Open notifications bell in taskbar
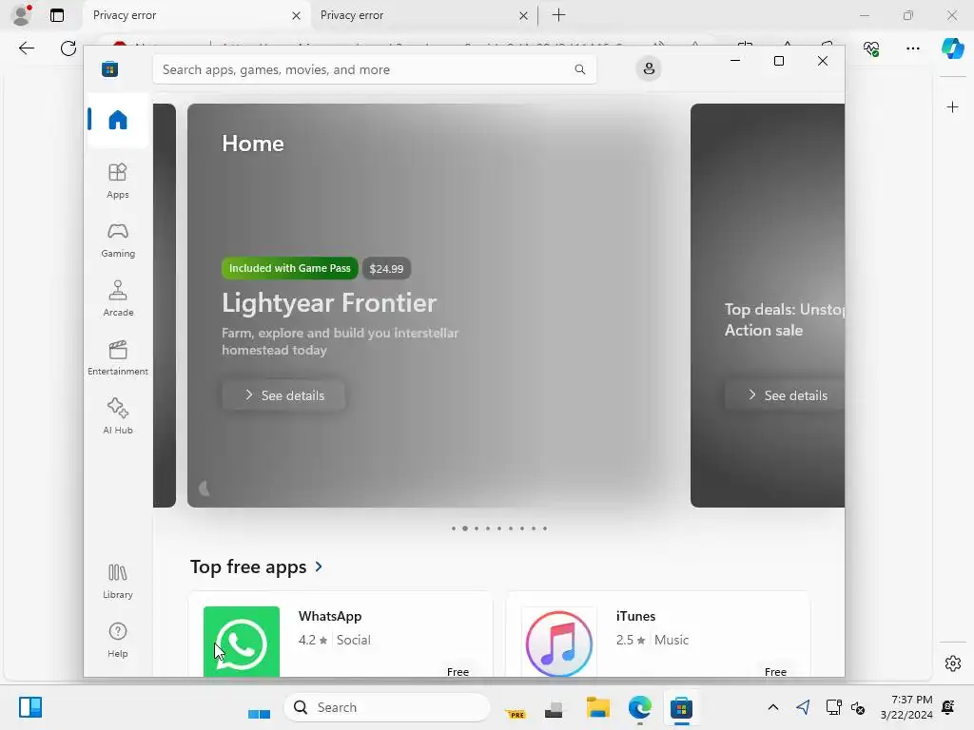Screen dimensions: 974x730 948,707
